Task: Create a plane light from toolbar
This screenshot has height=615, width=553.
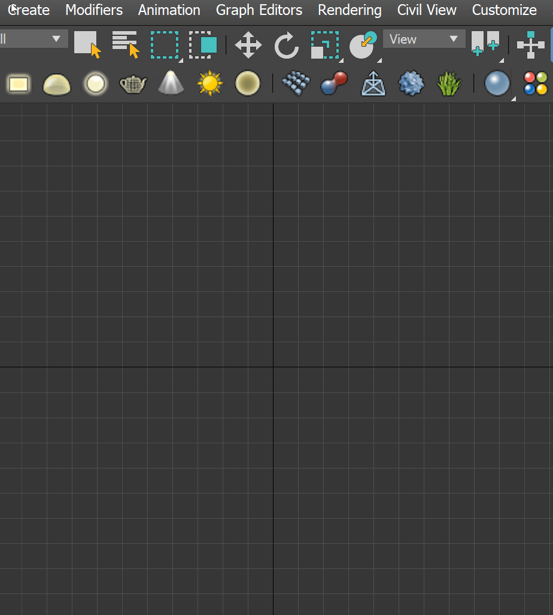Action: 19,84
